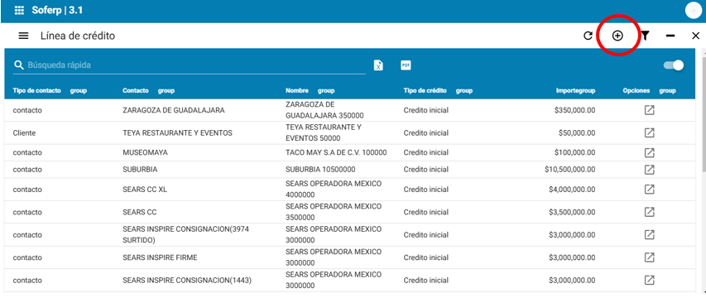Open record for SUBURBIA row
Screen dimensions: 706x298
649,169
